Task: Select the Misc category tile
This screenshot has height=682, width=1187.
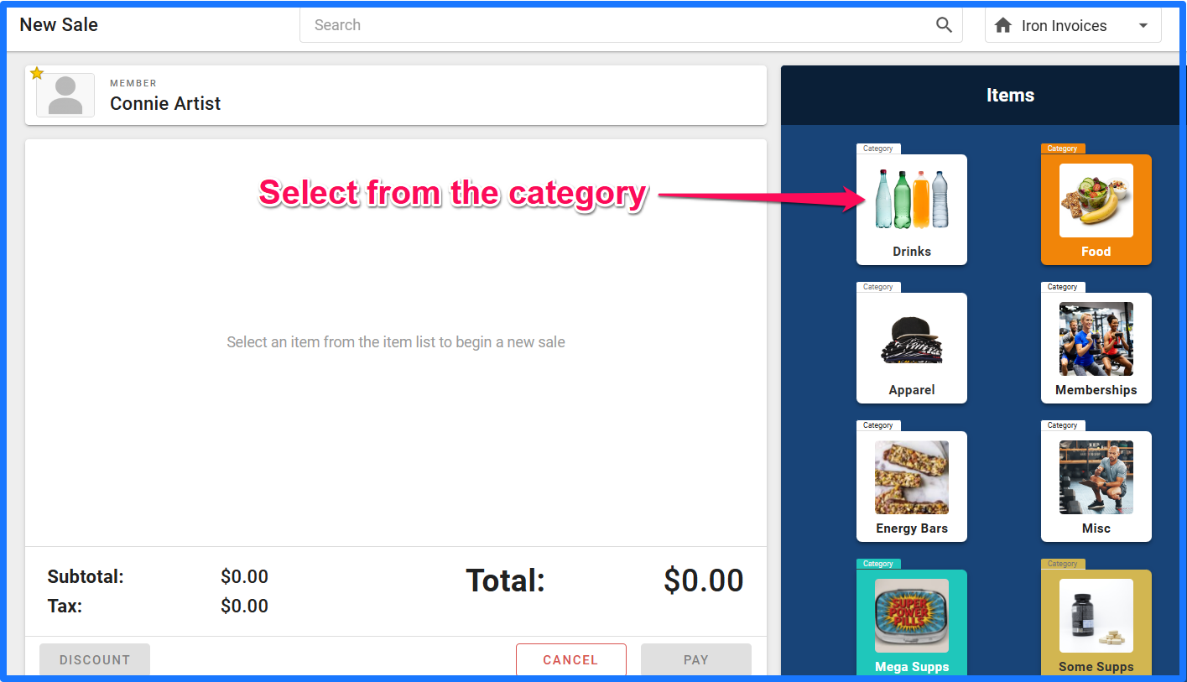Action: [1096, 486]
